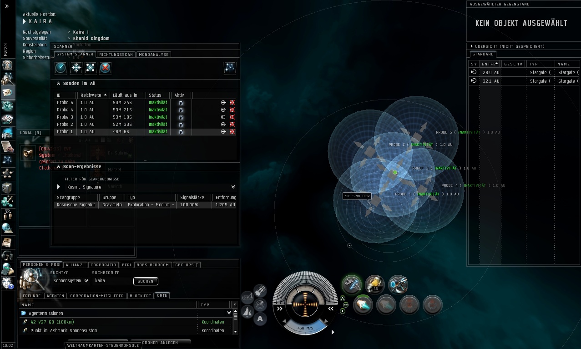This screenshot has height=349, width=581.
Task: Switch to the Mondanalyse tab
Action: [153, 55]
